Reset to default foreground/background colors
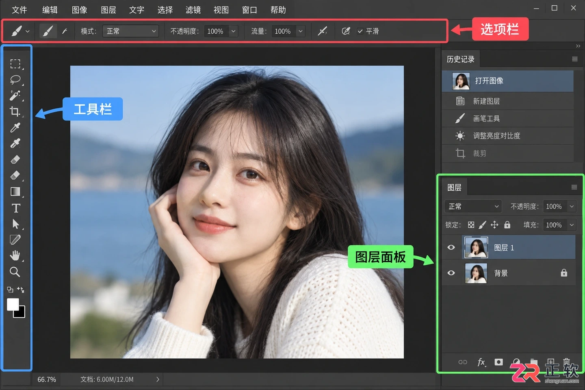This screenshot has height=390, width=585. [10, 290]
